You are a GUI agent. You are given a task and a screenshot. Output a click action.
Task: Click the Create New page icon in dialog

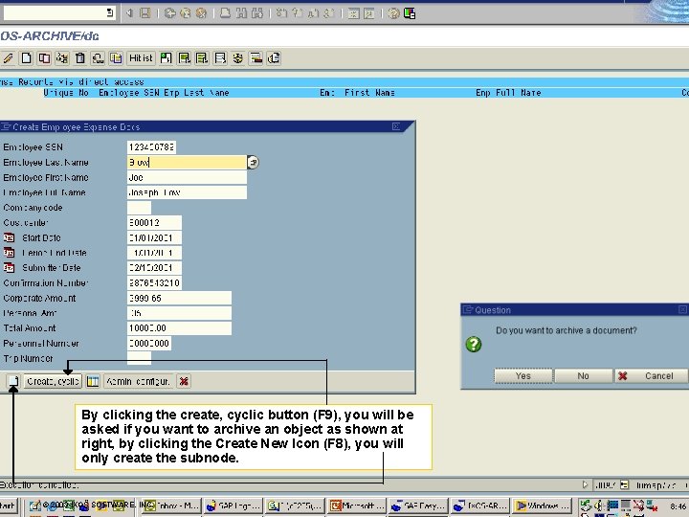(13, 381)
